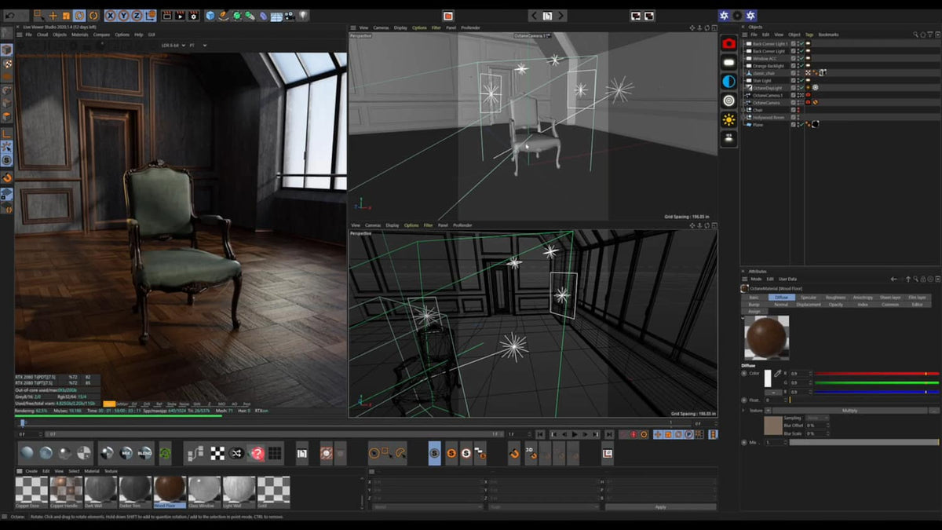This screenshot has width=942, height=530.
Task: Toggle visibility dots for the classic_chair object
Action: click(x=798, y=72)
